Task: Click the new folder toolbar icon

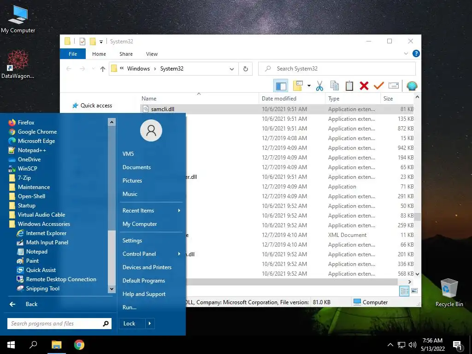Action: pyautogui.click(x=298, y=86)
